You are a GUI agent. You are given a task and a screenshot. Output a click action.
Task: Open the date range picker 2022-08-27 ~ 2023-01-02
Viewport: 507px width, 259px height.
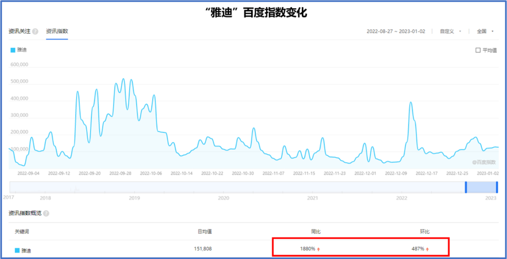point(396,31)
